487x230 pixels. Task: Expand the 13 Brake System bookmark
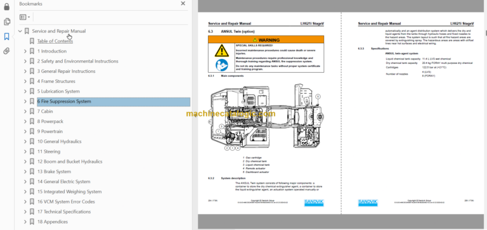25,172
